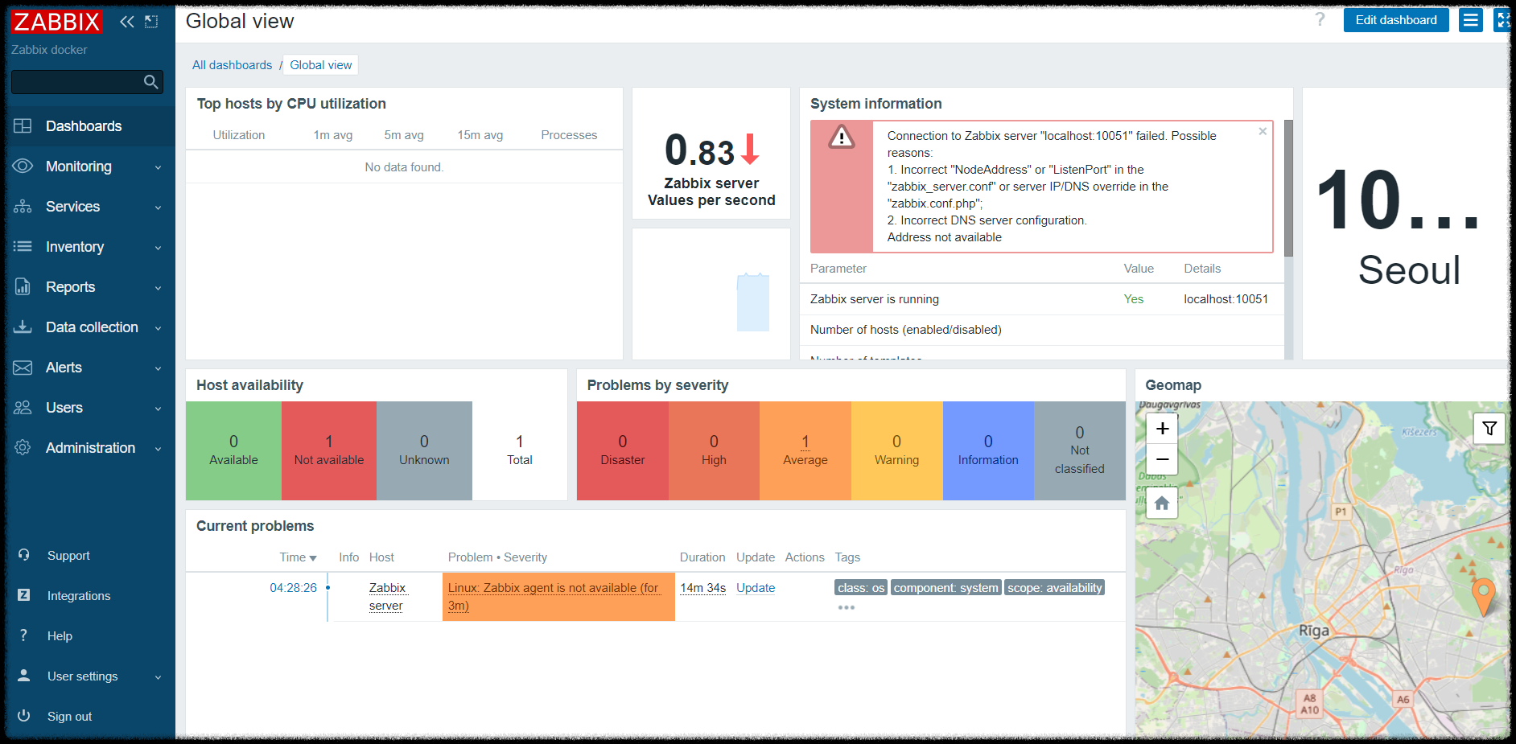Click the search magnifier icon
Image resolution: width=1516 pixels, height=744 pixels.
(x=150, y=81)
